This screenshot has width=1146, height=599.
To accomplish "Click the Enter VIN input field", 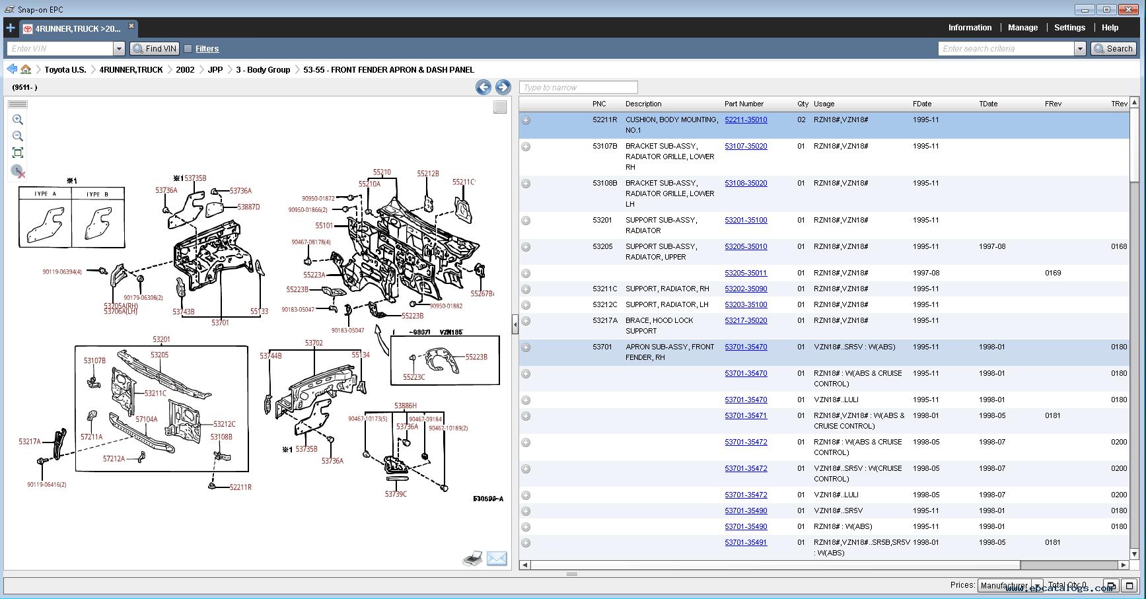I will [60, 48].
